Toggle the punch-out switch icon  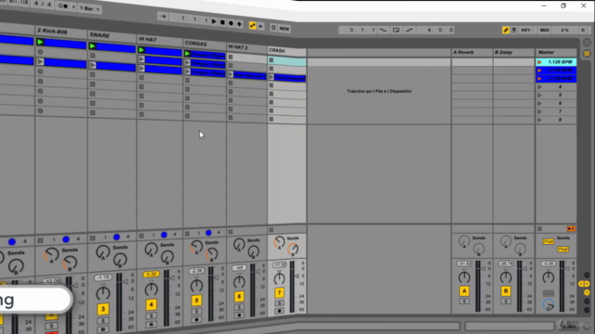409,30
